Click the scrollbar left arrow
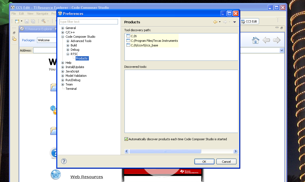 127,151
